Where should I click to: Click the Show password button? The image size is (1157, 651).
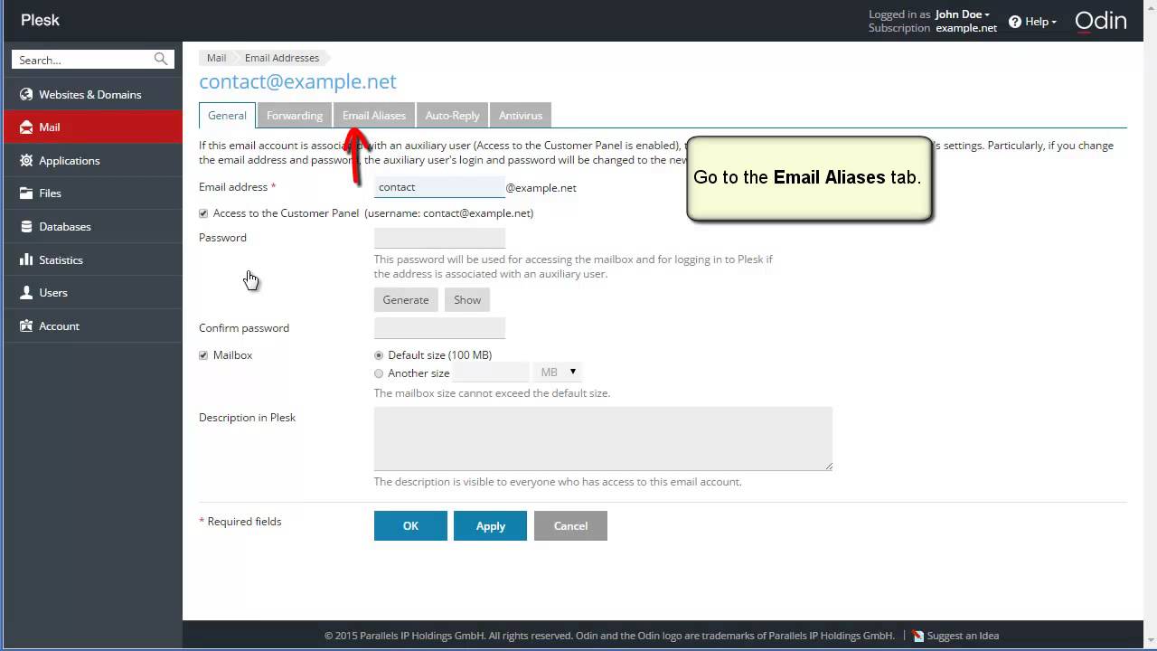pos(467,299)
